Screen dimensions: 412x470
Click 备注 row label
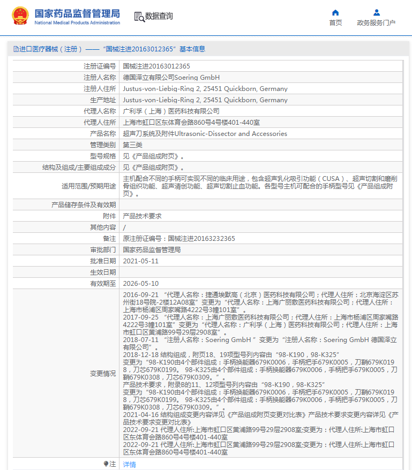pyautogui.click(x=109, y=239)
